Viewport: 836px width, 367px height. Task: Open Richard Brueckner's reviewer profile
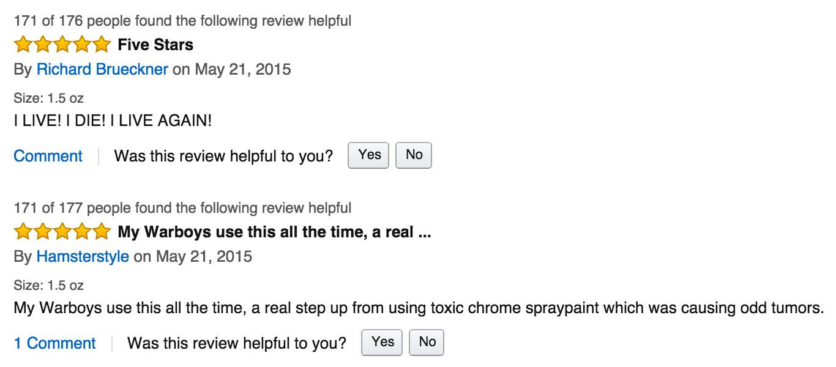pyautogui.click(x=102, y=69)
